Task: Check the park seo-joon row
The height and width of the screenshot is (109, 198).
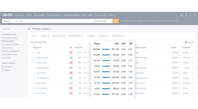Action: (x=31, y=68)
